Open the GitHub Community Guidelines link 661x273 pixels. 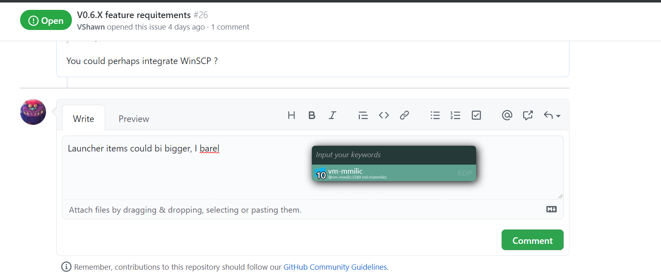(335, 267)
